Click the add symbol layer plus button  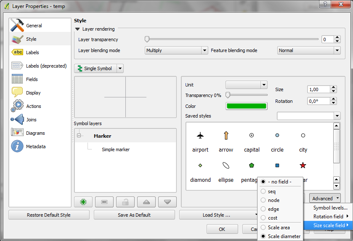click(83, 202)
